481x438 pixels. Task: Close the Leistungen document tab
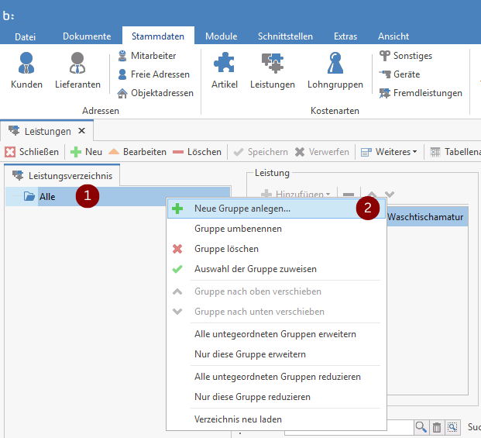point(81,131)
